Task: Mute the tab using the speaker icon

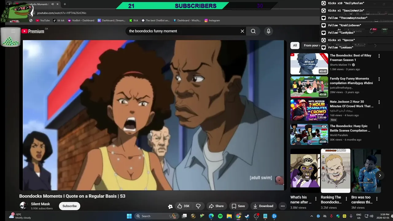Action: pos(53,4)
